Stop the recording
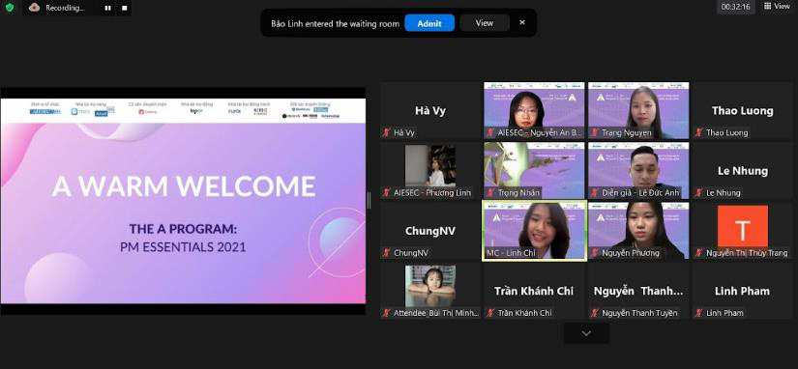 [x=124, y=8]
